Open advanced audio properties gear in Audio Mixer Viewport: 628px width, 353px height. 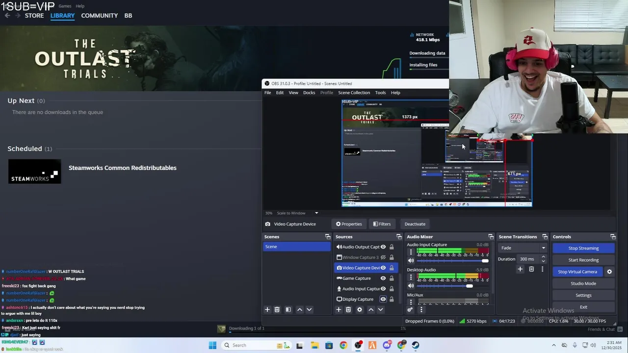[x=410, y=309]
